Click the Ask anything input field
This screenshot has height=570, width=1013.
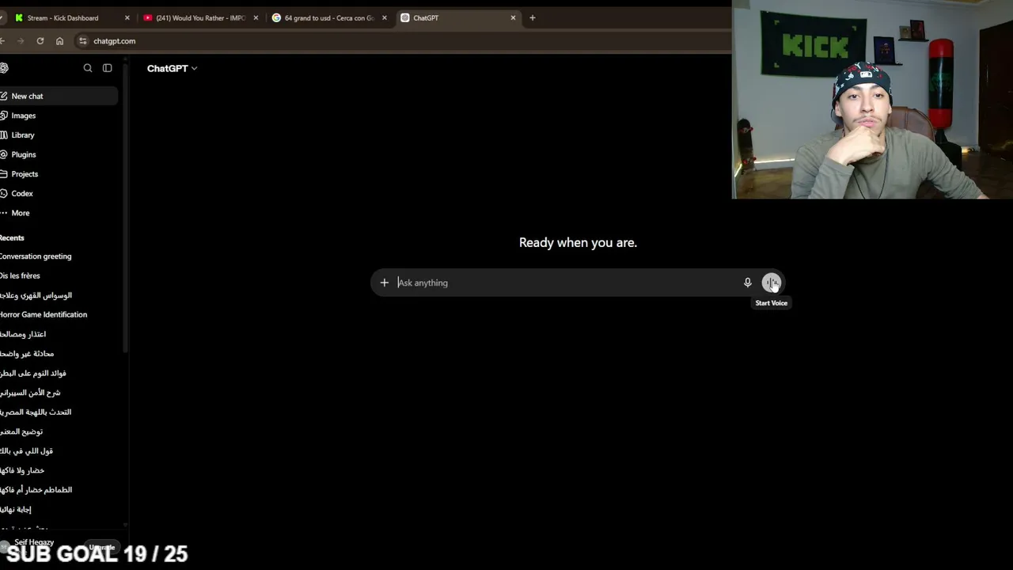coord(567,283)
